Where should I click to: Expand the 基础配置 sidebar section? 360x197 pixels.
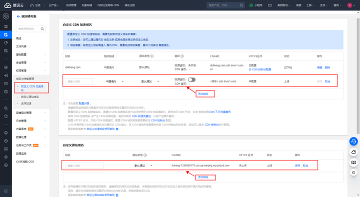point(31,54)
